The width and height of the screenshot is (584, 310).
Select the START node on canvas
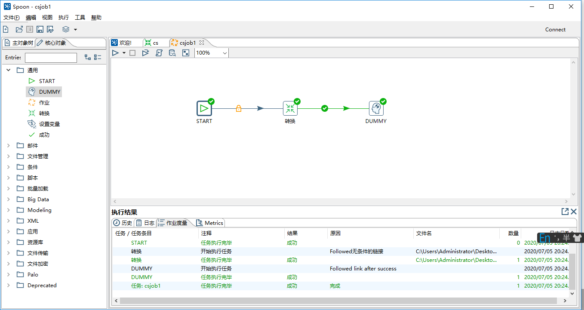click(204, 108)
